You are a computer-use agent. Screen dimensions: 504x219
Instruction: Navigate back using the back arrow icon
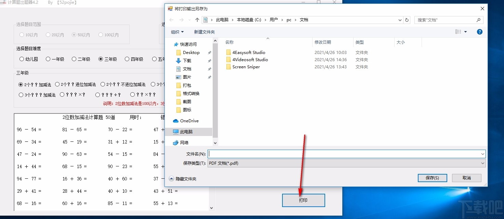pos(171,20)
